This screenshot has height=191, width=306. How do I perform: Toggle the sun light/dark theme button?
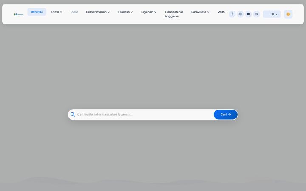point(288,14)
